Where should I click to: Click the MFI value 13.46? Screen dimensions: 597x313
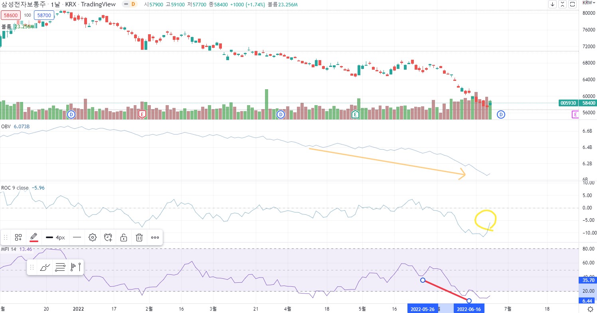click(26, 249)
